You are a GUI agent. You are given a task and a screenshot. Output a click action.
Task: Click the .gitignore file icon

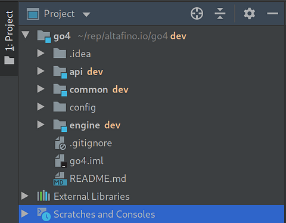click(60, 143)
